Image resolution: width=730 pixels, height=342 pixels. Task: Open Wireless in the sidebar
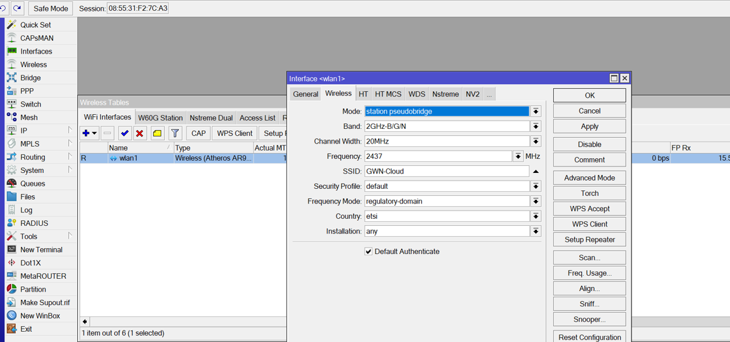(x=33, y=64)
